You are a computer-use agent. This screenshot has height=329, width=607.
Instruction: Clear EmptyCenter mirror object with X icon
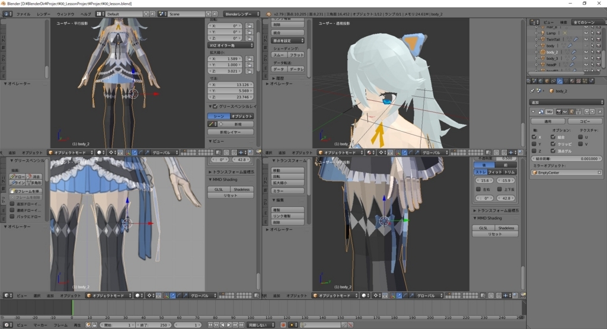[599, 173]
